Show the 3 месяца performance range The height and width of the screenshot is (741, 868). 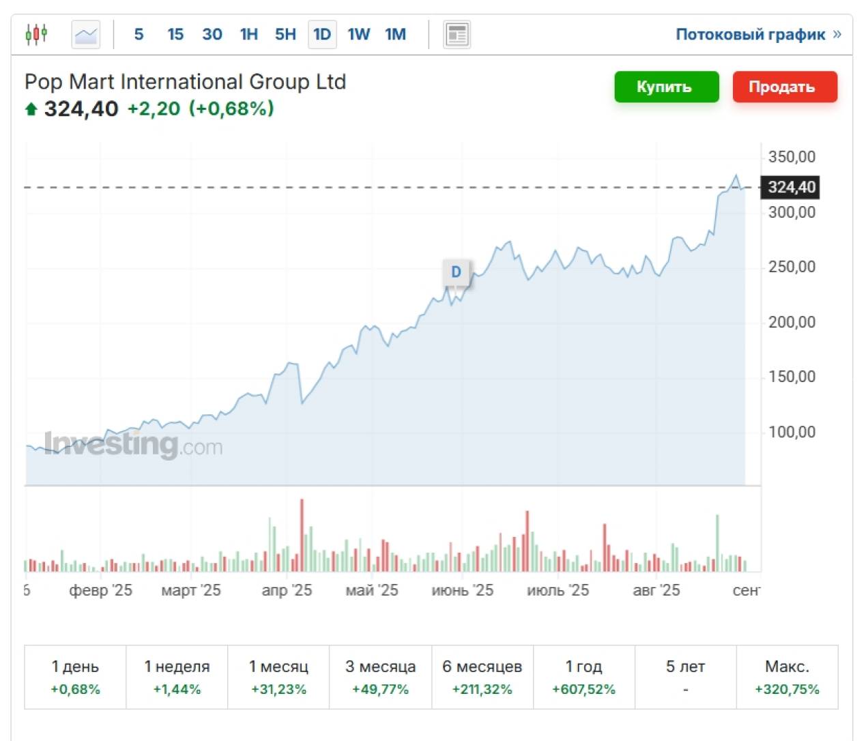pos(380,677)
